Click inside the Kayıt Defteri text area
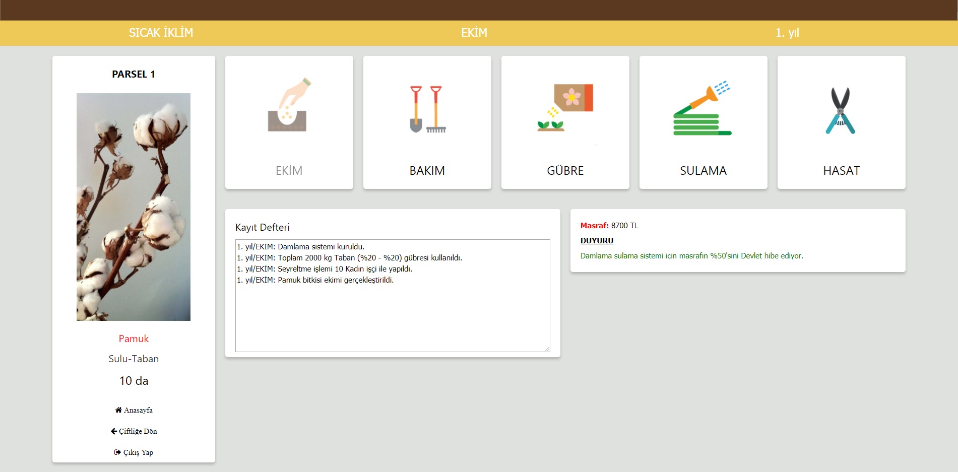958x472 pixels. (392, 317)
